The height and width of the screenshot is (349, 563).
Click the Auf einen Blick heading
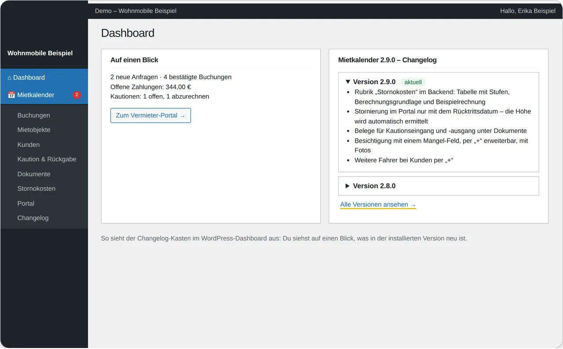coord(134,60)
